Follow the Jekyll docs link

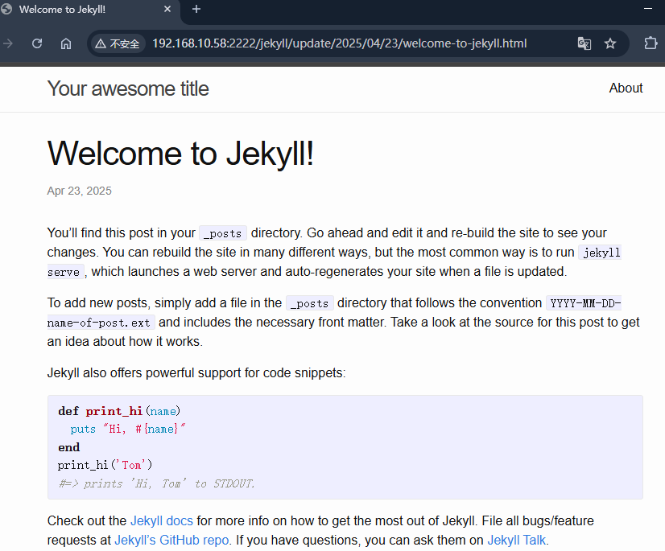tap(161, 520)
